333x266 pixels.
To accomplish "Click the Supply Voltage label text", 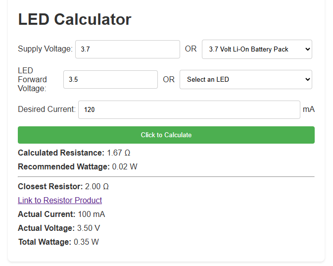I will point(45,49).
